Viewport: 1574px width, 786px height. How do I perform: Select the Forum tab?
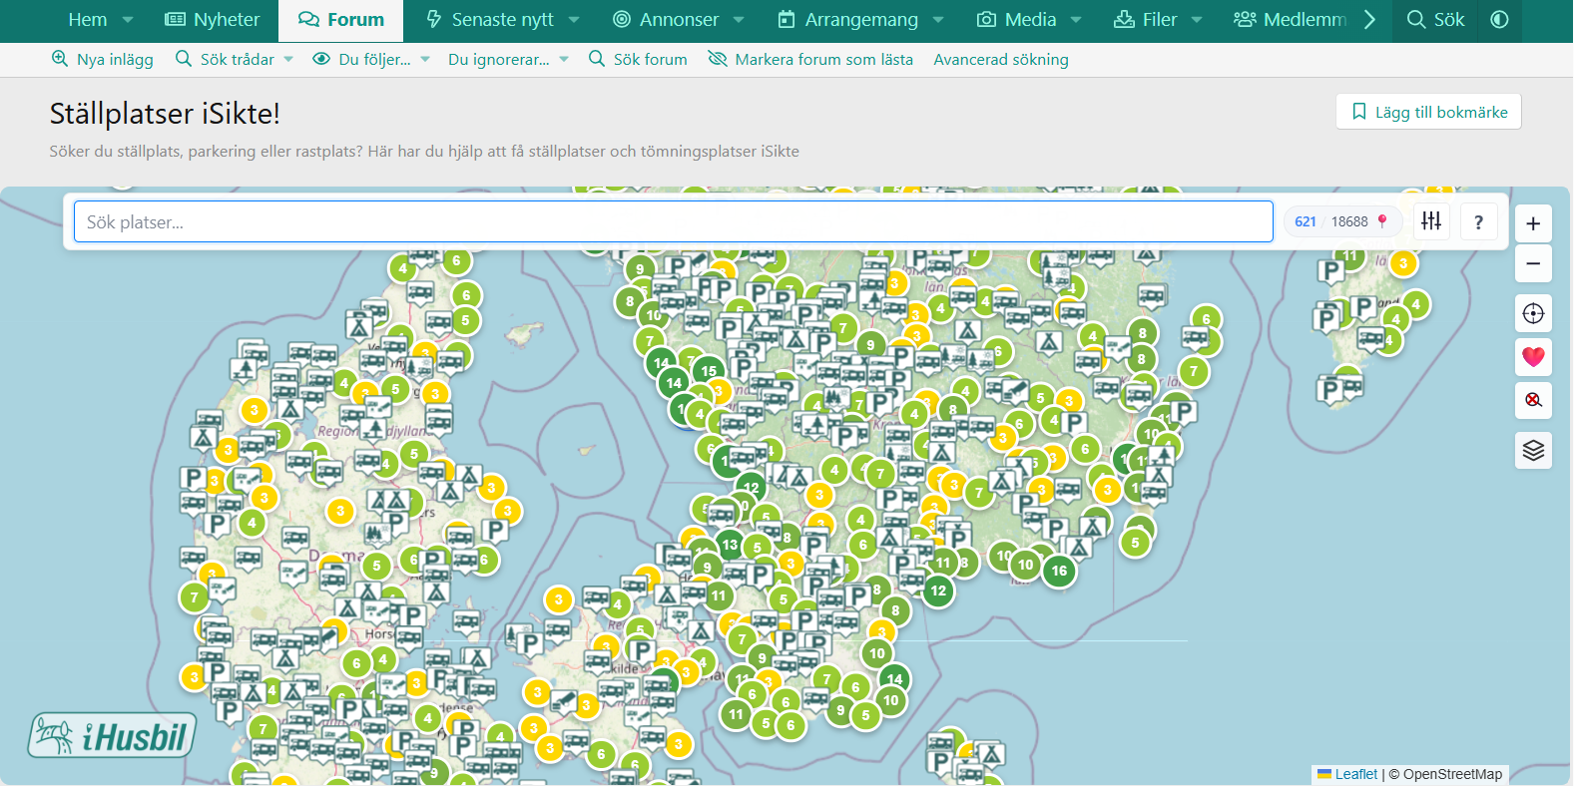(x=341, y=20)
